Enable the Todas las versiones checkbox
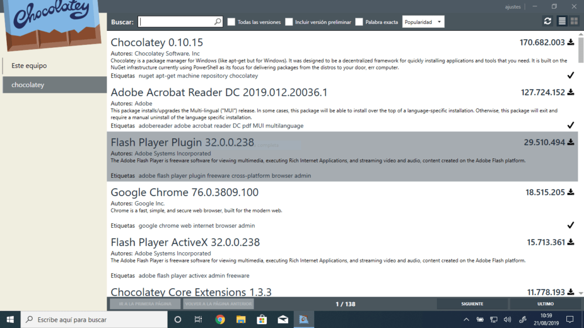This screenshot has height=328, width=584. pos(232,22)
